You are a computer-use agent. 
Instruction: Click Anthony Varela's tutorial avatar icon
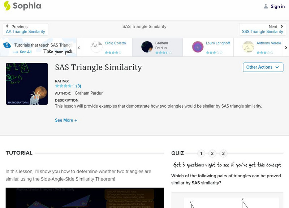tap(248, 47)
